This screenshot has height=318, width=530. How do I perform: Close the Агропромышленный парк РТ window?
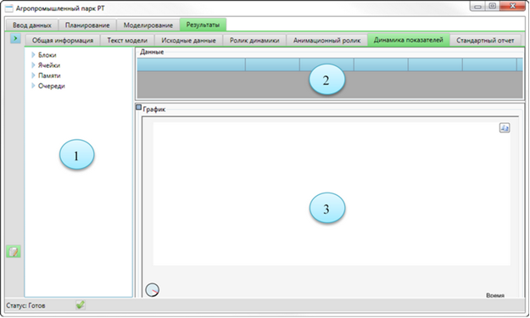(x=512, y=6)
